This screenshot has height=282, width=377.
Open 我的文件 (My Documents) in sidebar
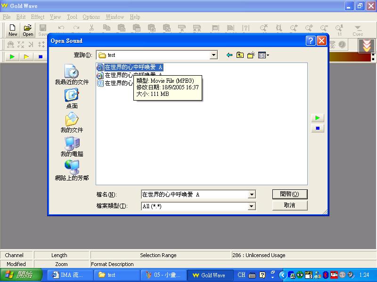[x=72, y=123]
